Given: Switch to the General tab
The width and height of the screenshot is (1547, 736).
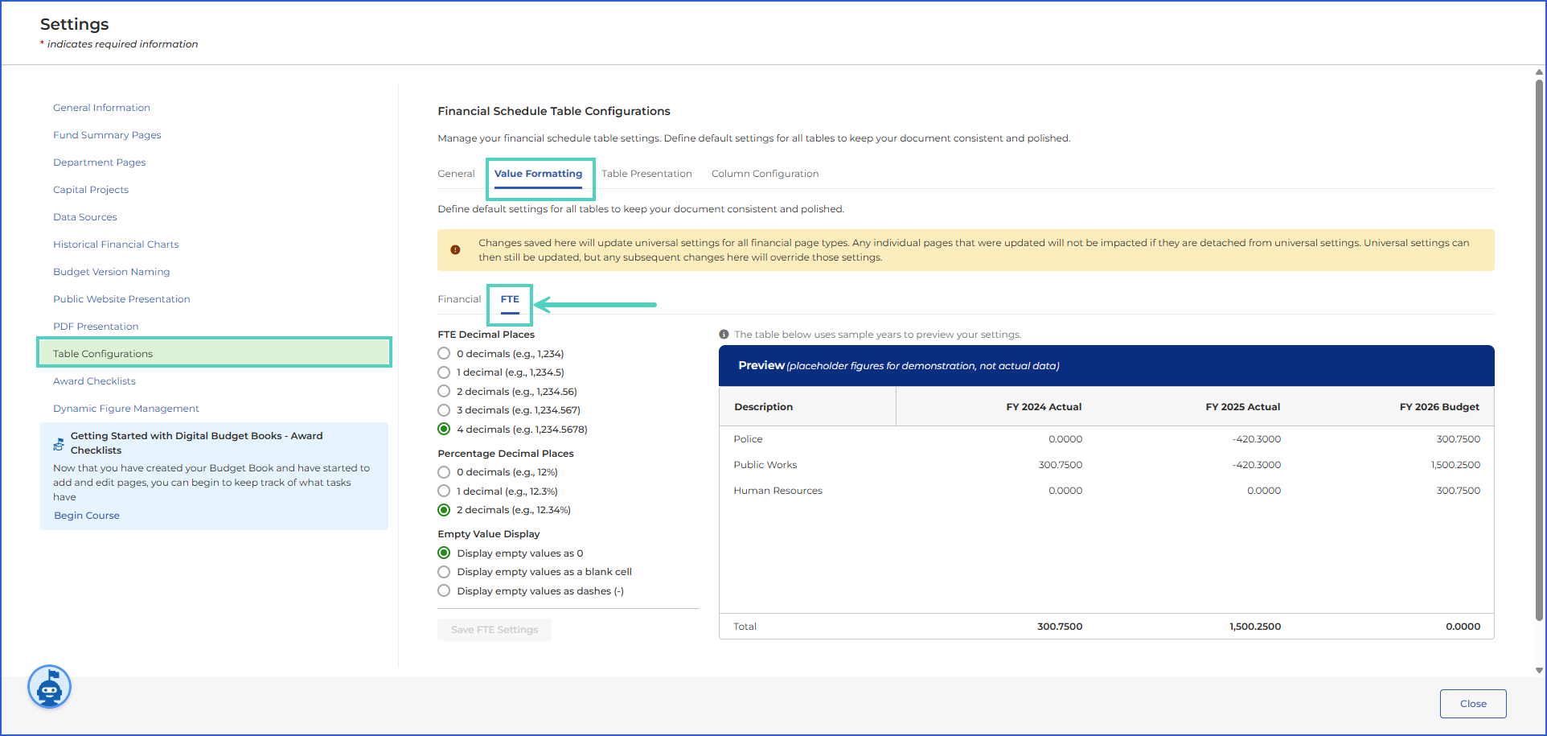Looking at the screenshot, I should point(456,174).
